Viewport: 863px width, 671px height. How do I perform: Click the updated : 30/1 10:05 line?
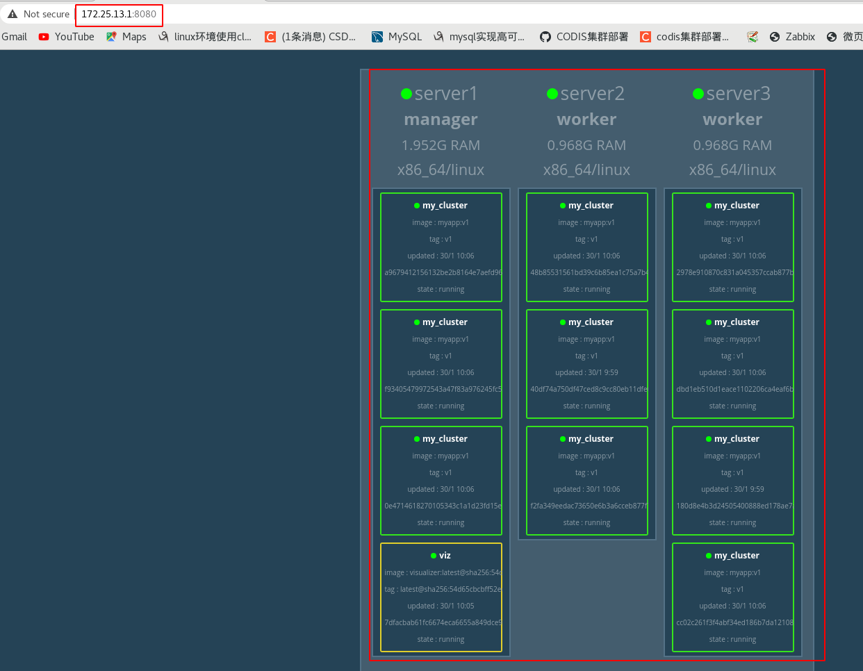[x=441, y=606]
